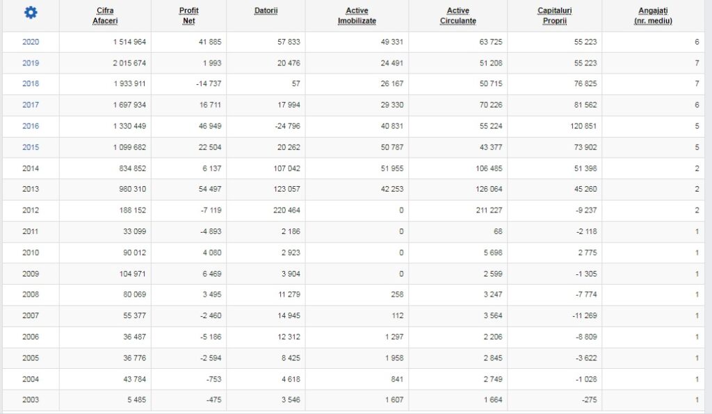Click the -14 737 net profit value

click(x=209, y=83)
